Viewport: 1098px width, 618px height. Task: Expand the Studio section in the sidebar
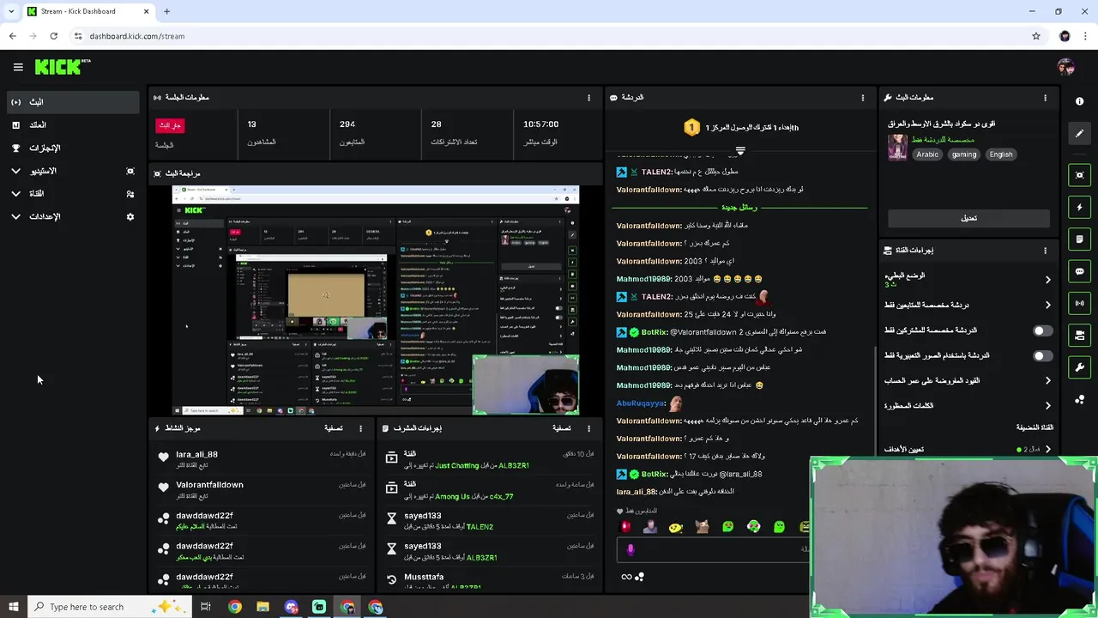click(73, 171)
